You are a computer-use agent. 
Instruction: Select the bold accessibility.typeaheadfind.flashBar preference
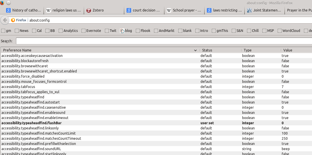click(x=156, y=123)
